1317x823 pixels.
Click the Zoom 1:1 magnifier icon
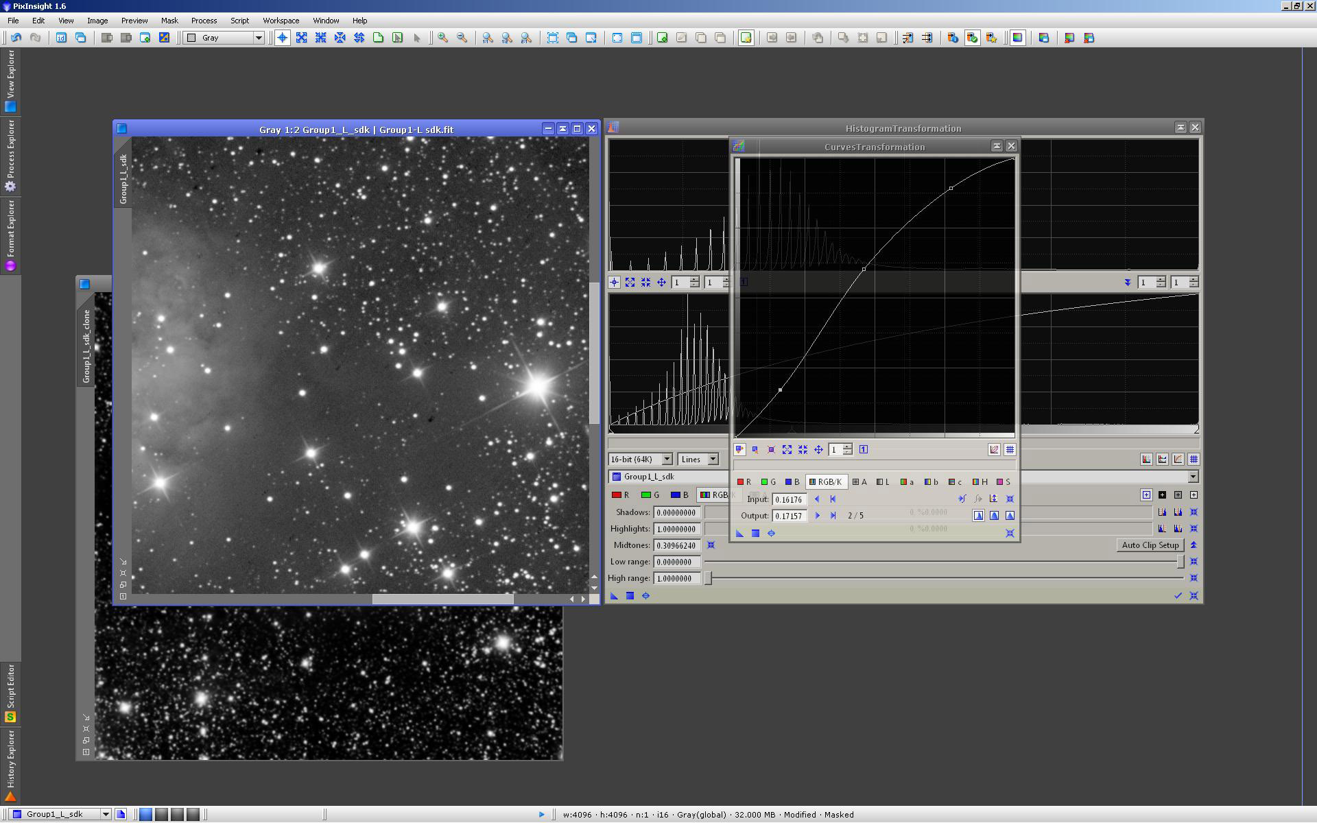click(488, 38)
